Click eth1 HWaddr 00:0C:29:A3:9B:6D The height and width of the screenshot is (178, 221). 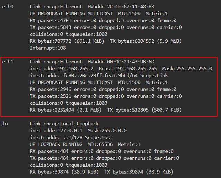coord(121,62)
